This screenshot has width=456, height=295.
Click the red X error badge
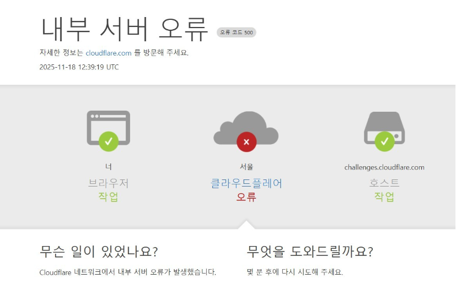[246, 141]
